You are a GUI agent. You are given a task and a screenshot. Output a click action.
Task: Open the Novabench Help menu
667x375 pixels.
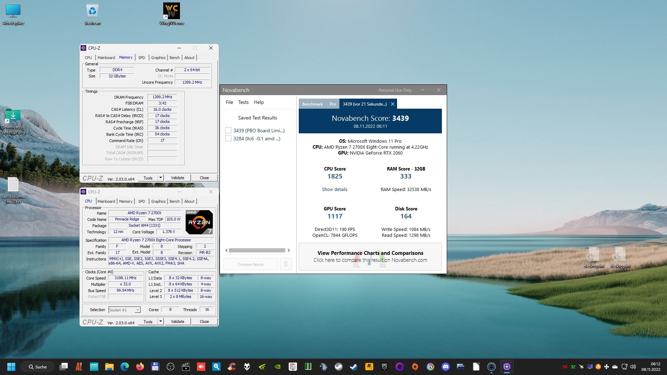(x=259, y=102)
